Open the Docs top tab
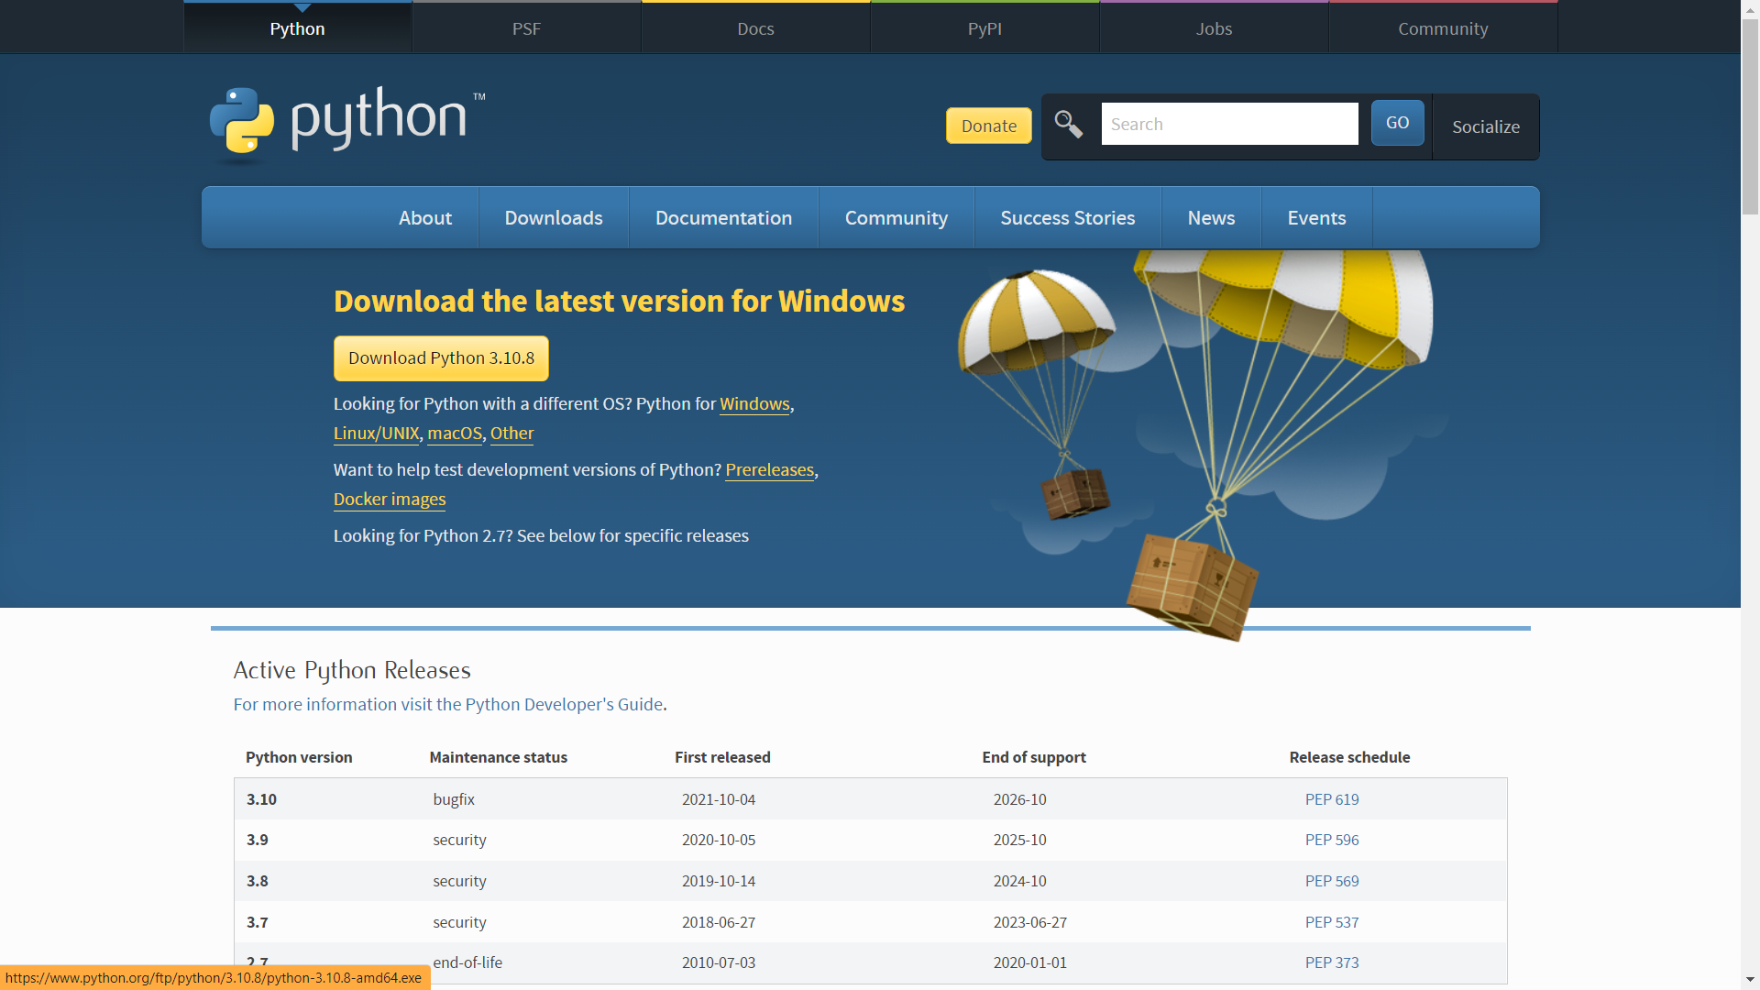This screenshot has width=1760, height=990. [755, 28]
